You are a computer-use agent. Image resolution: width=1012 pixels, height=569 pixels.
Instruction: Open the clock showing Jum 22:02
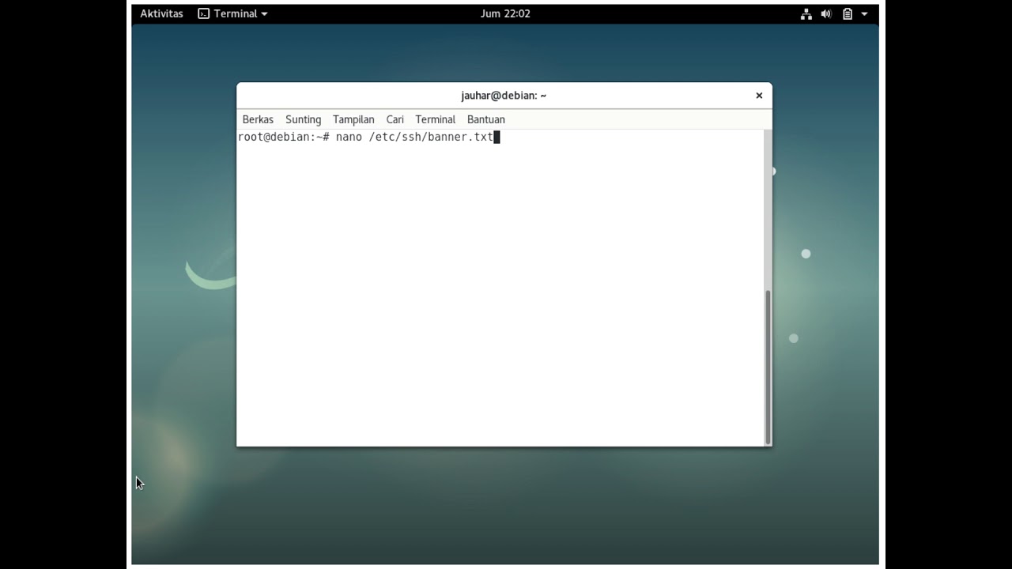pyautogui.click(x=505, y=13)
